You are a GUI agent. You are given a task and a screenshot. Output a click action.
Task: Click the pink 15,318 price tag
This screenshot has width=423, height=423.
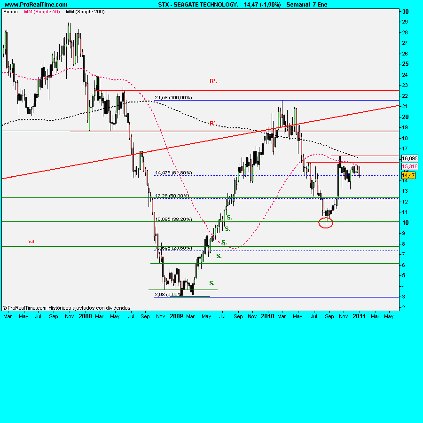tap(409, 166)
